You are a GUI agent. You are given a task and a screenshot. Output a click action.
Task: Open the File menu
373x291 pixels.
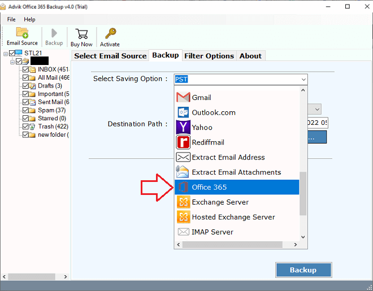click(x=11, y=19)
